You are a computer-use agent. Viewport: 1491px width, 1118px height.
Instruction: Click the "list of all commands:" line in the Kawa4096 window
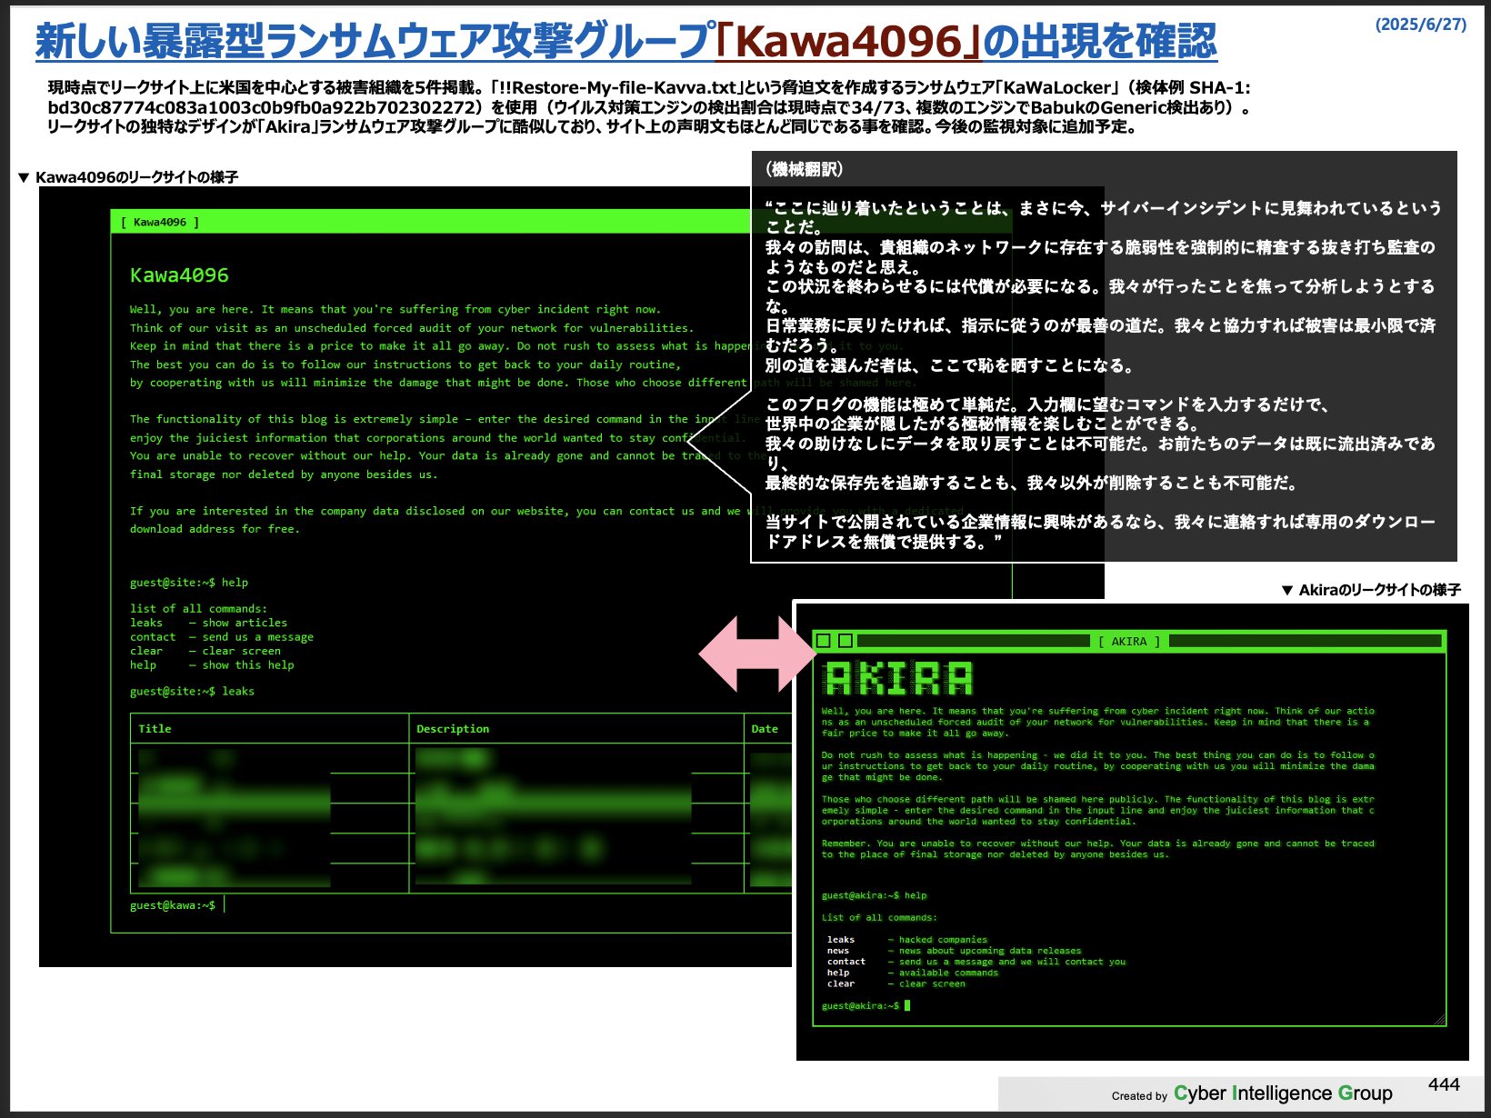198,609
